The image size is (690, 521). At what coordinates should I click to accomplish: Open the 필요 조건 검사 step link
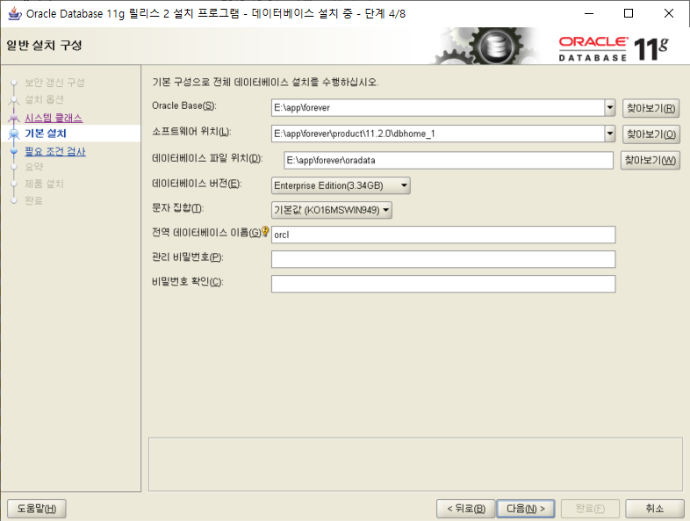pos(55,151)
